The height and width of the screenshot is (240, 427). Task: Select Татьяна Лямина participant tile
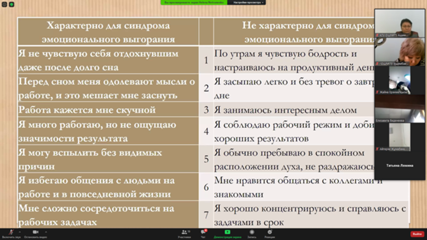pyautogui.click(x=400, y=165)
